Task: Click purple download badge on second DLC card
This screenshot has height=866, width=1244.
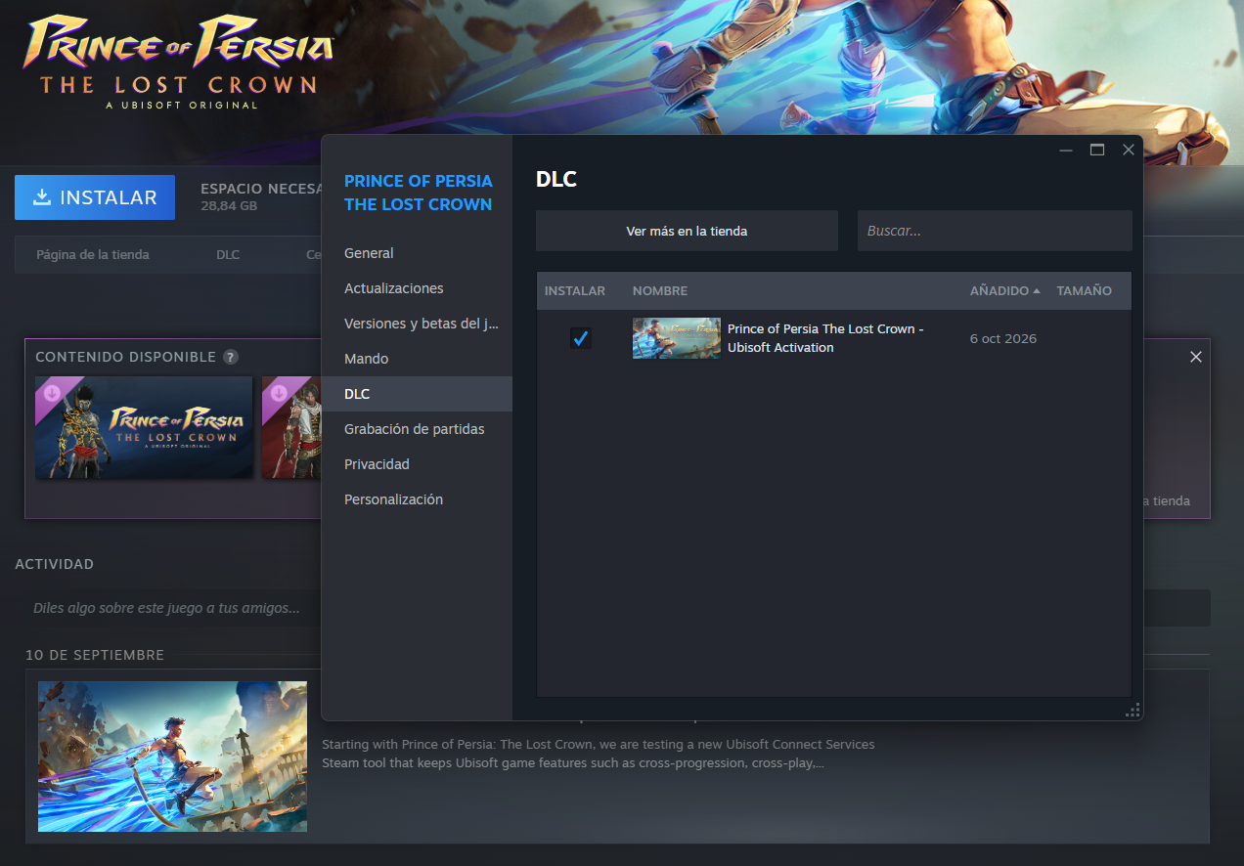Action: [278, 394]
